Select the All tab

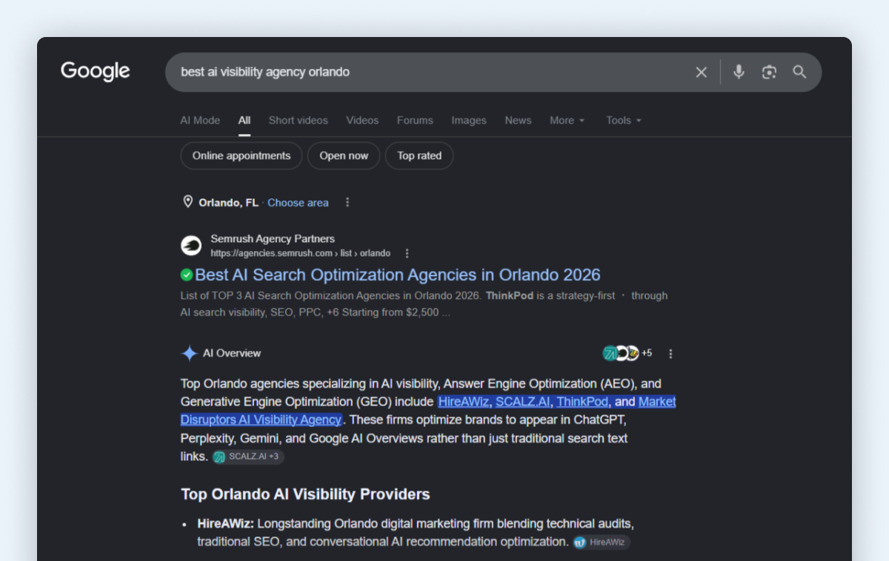coord(244,120)
